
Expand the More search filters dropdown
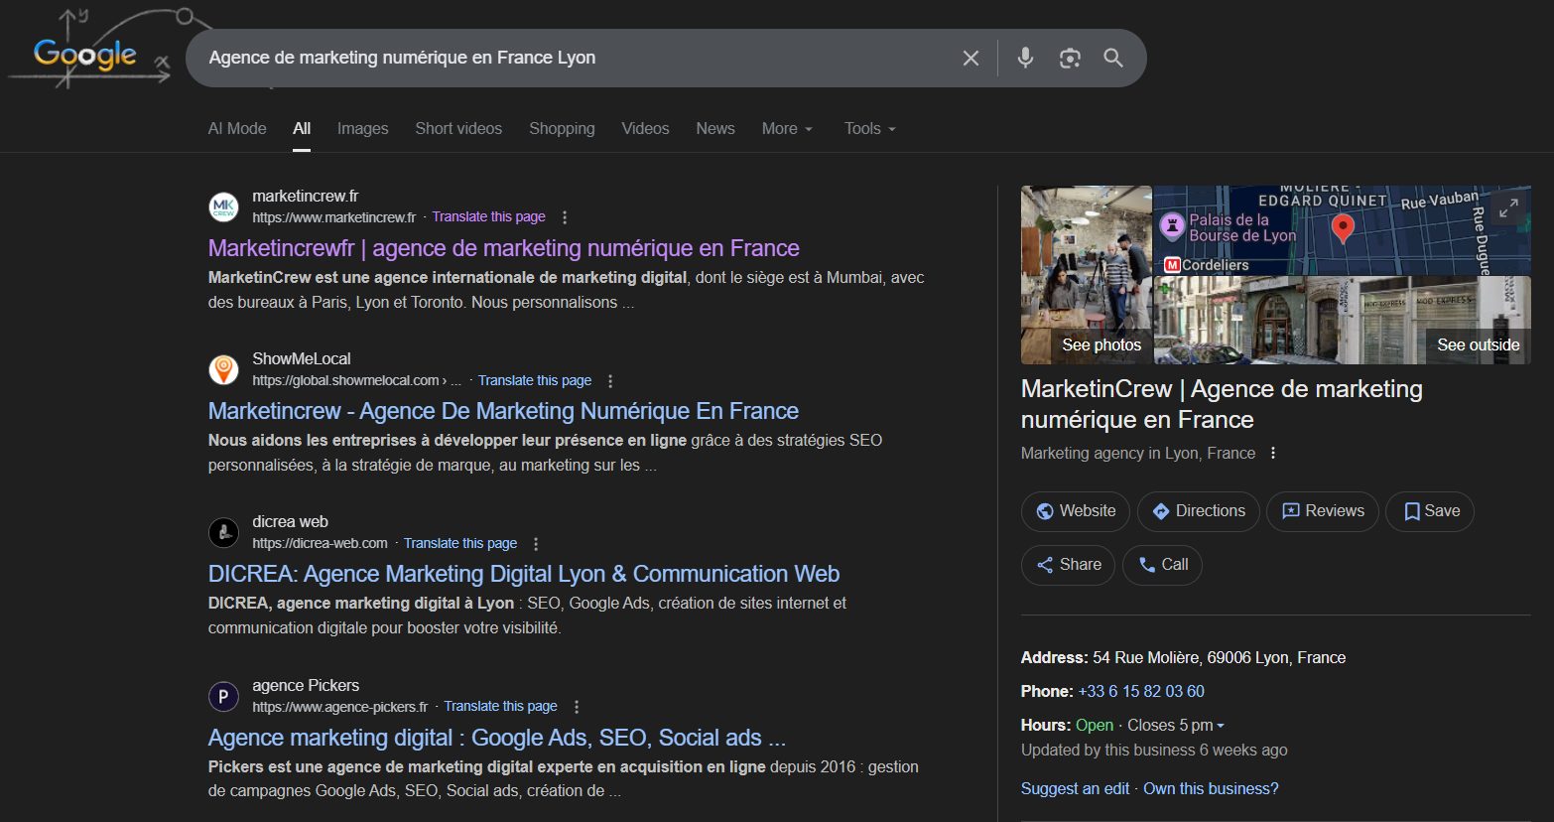(x=787, y=129)
